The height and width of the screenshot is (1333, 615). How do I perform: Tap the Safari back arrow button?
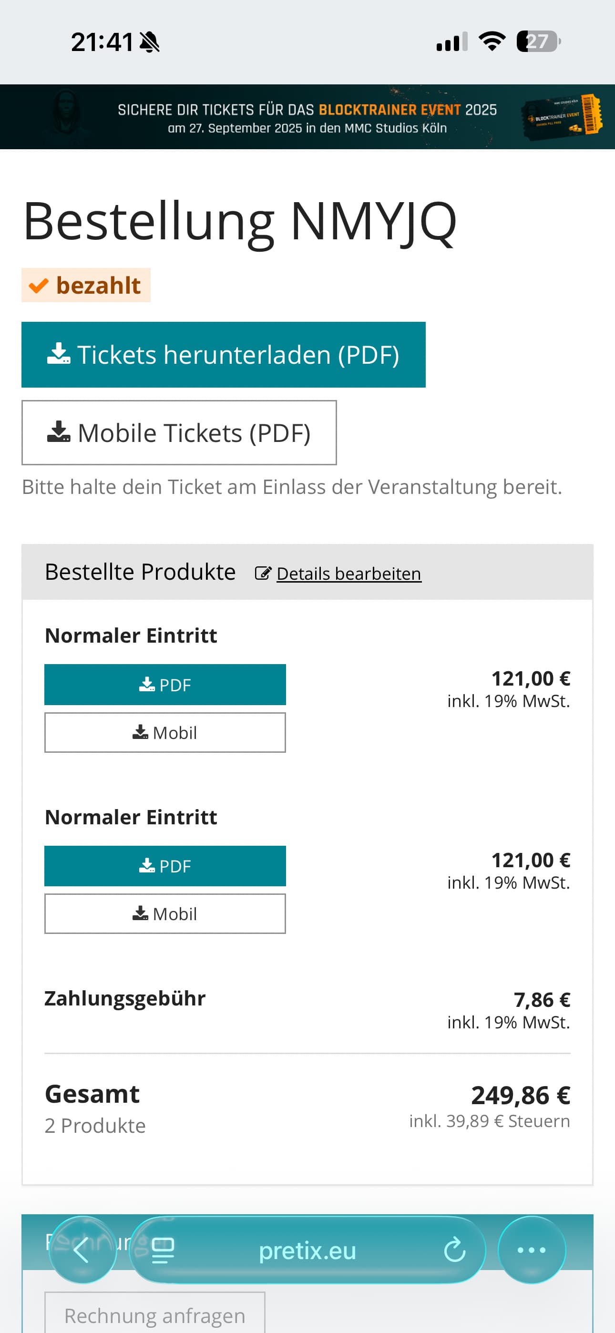82,1249
